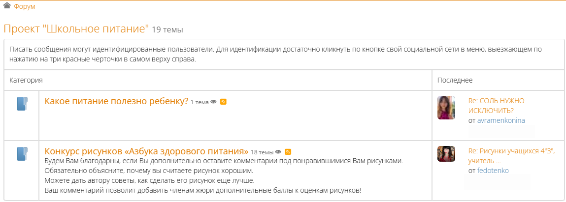Screen dimensions: 566x202
Task: Open category Какое питание полезно ребенку?
Action: coord(116,101)
